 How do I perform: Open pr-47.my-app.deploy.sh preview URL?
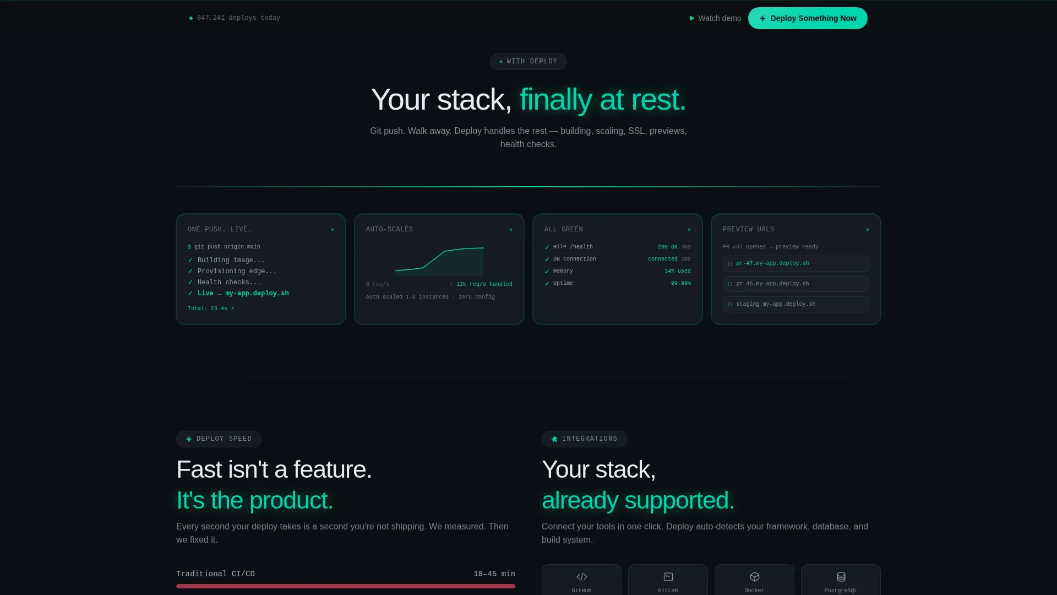796,263
